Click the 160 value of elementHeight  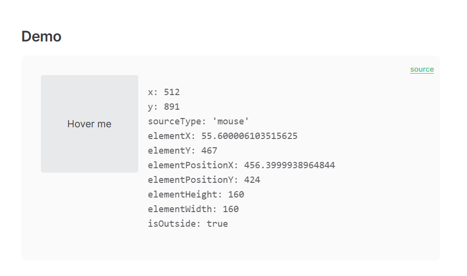(236, 195)
